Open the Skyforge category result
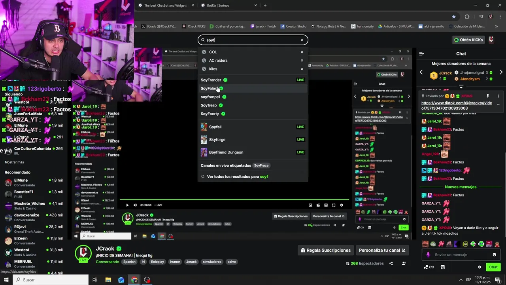Image resolution: width=506 pixels, height=285 pixels. 253,140
